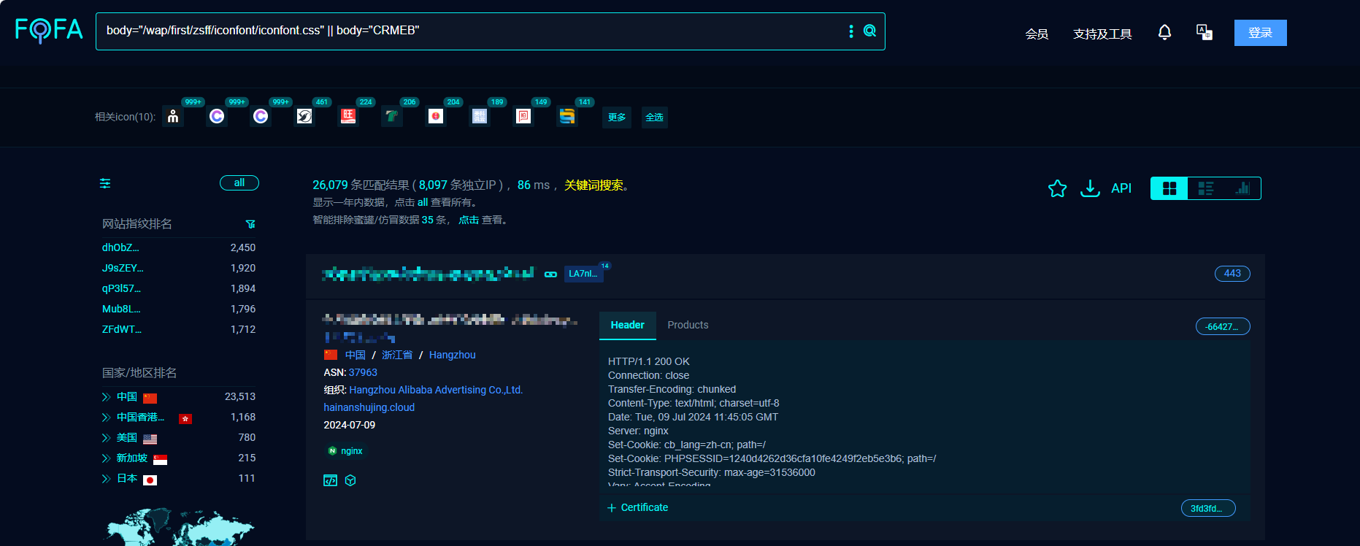View website source code icon
This screenshot has width=1360, height=546.
coord(330,480)
